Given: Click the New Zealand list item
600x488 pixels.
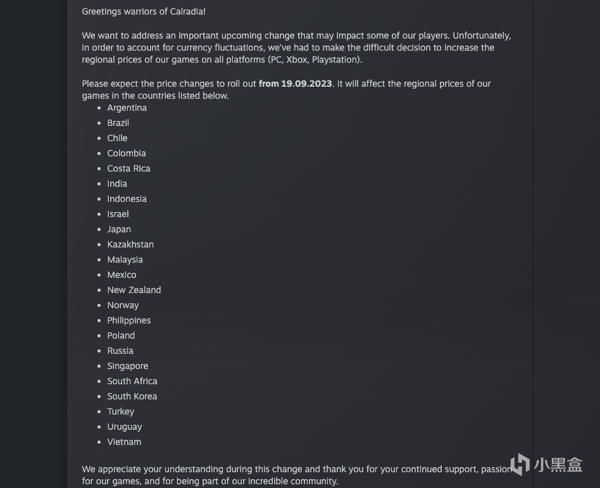Looking at the screenshot, I should [134, 290].
